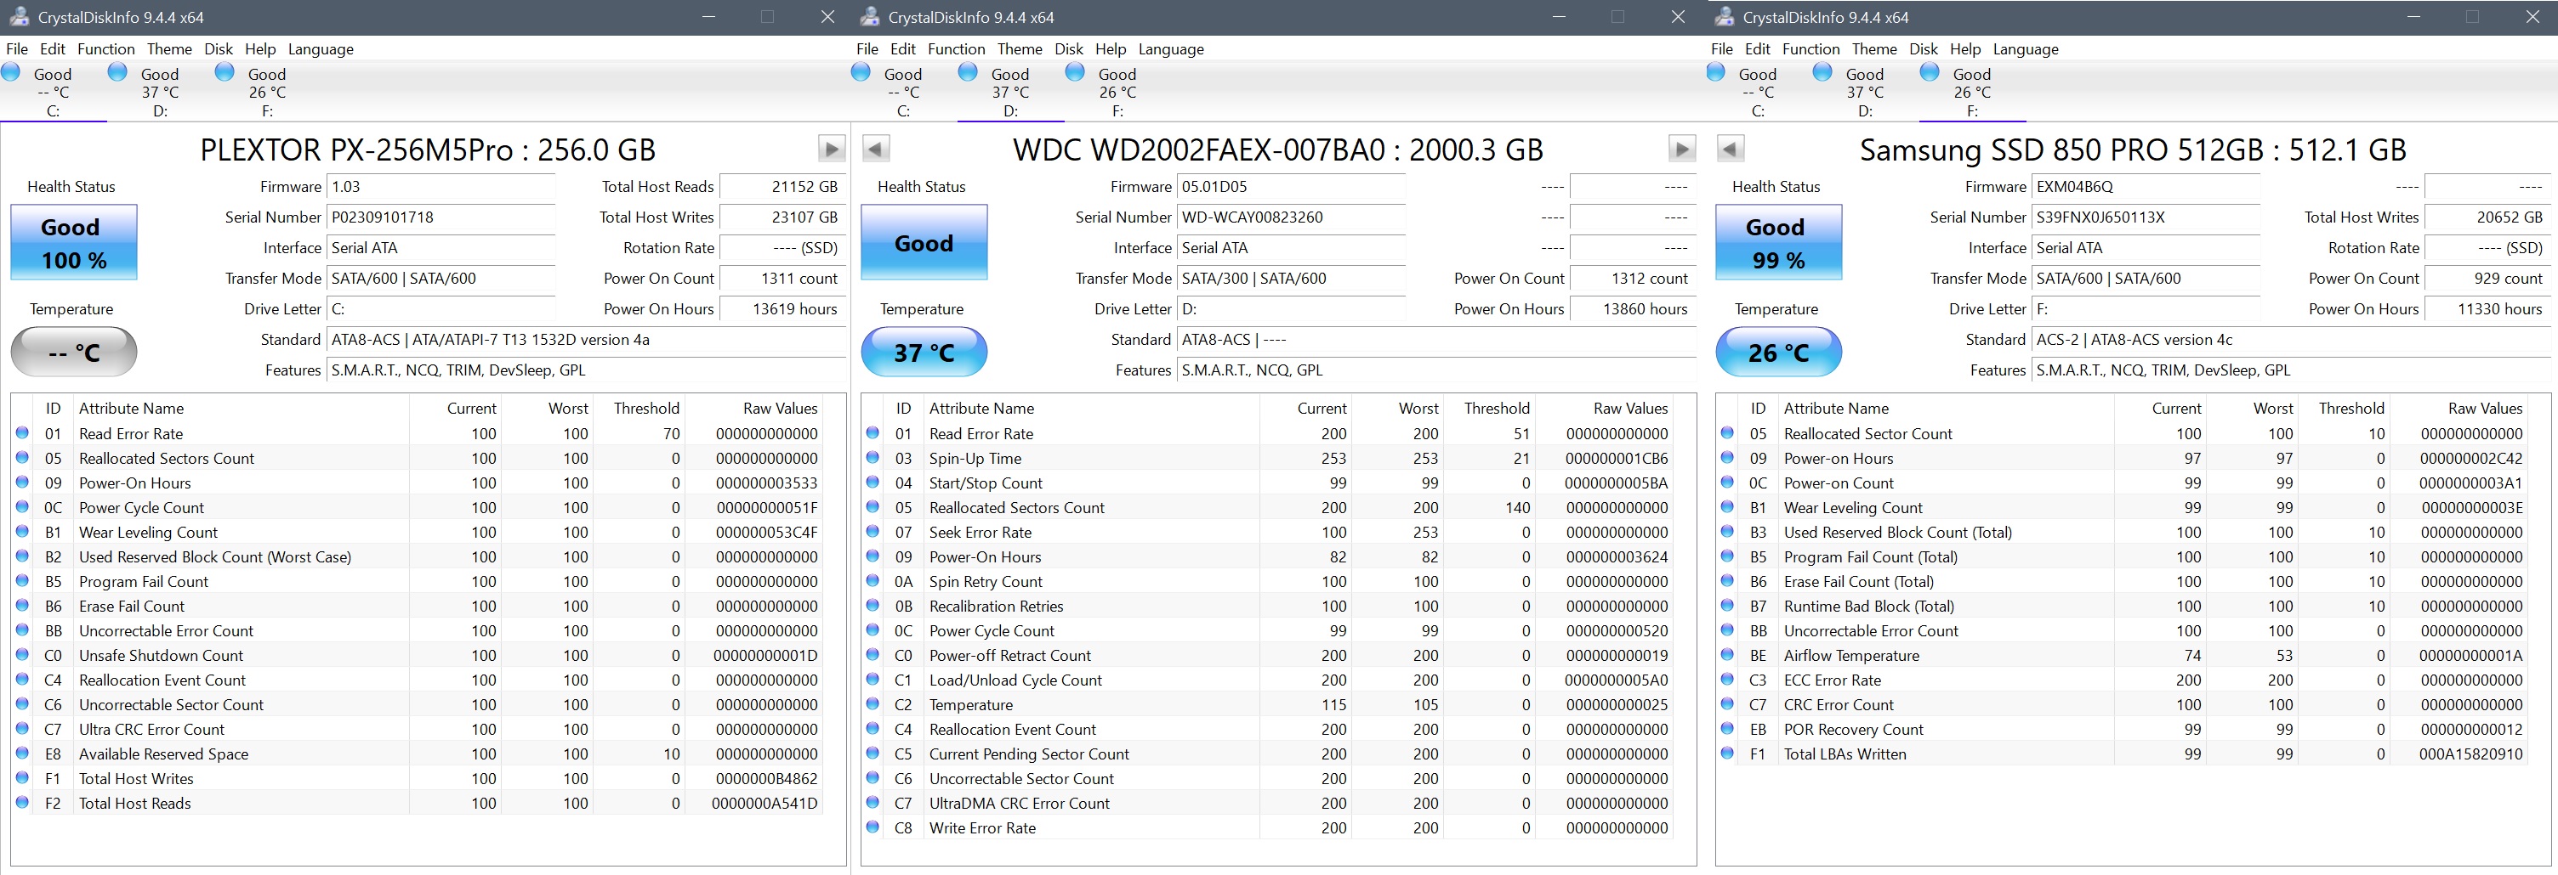This screenshot has height=875, width=2558.
Task: Select F: 26 °C drive in PLEXTOR window disk bar
Action: coord(267,91)
